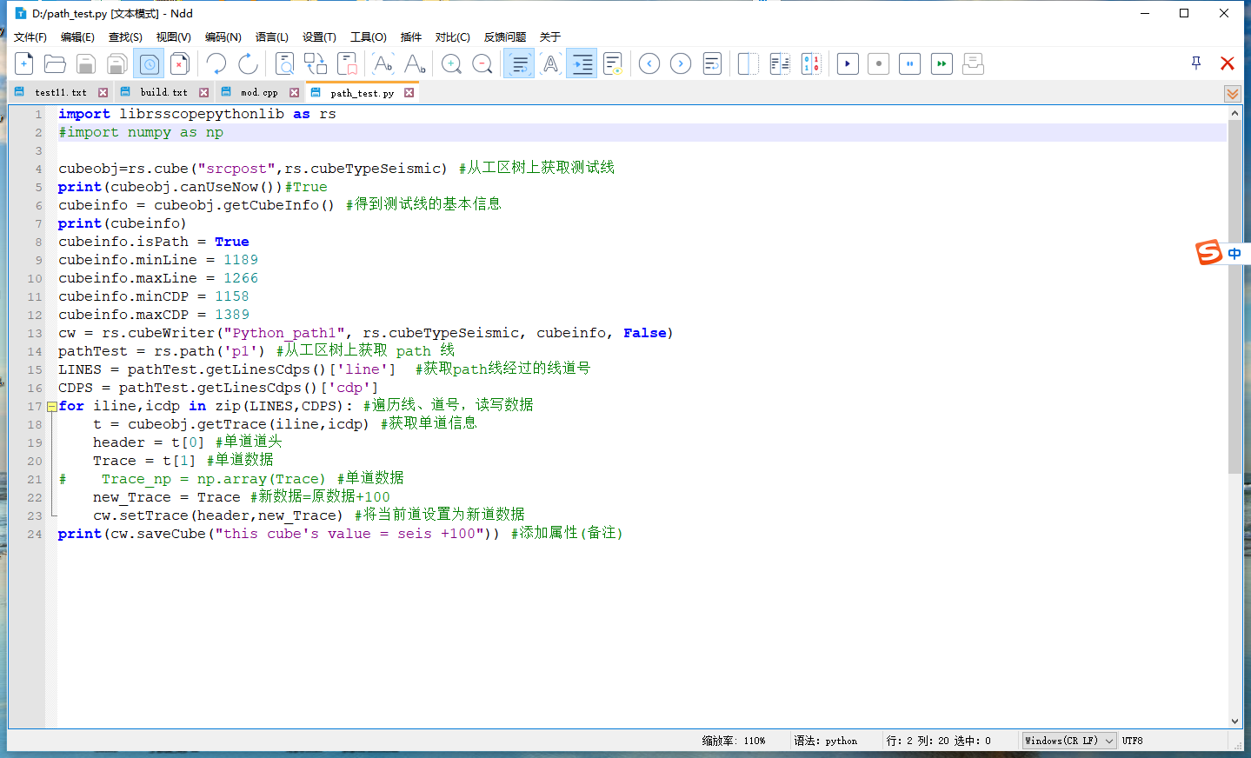1251x758 pixels.
Task: Go to previous position arrow icon
Action: click(x=649, y=63)
